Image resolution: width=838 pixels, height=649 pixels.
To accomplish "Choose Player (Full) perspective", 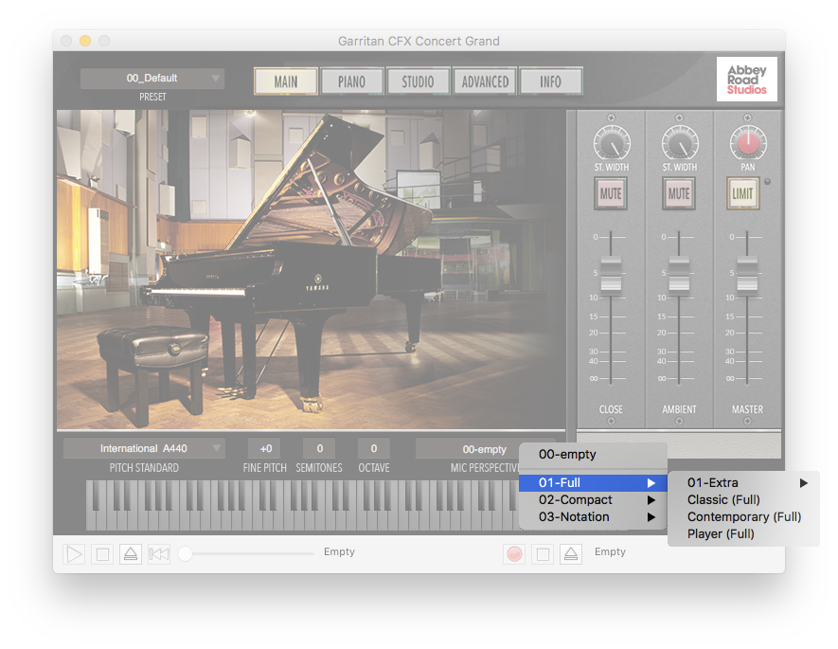I will (x=743, y=534).
